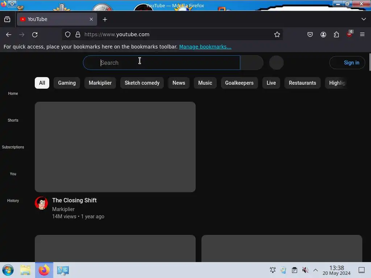
Task: Click the site security padlock icon
Action: tap(78, 34)
